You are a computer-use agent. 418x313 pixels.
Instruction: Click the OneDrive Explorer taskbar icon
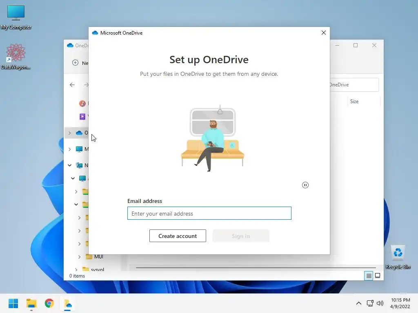[x=67, y=303]
